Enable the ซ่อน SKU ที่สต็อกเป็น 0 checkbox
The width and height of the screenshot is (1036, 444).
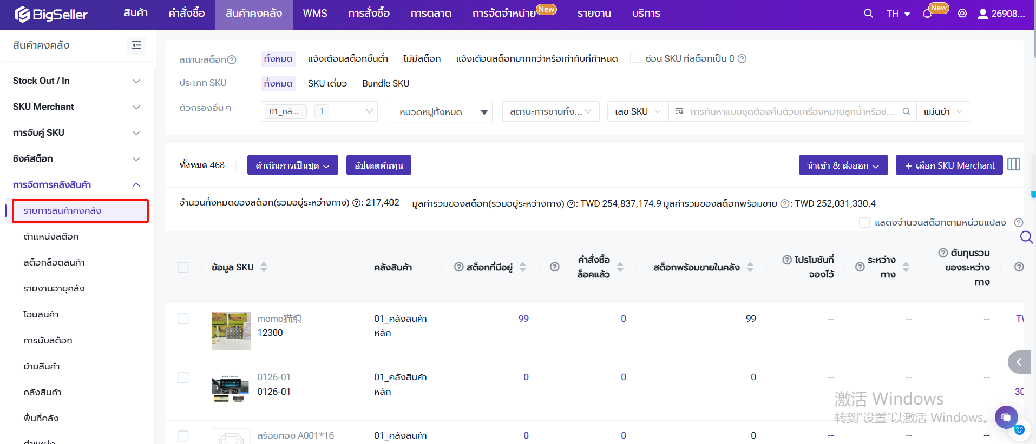pos(635,58)
